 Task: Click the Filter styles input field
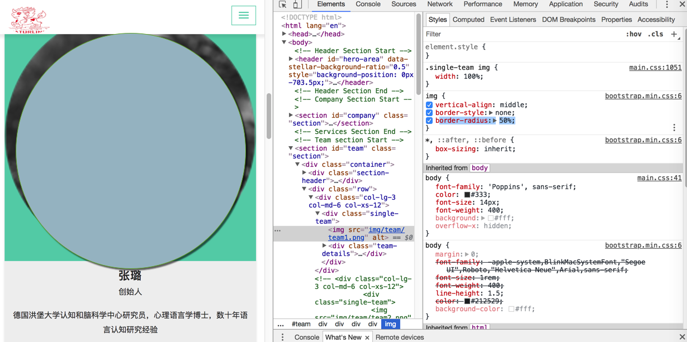coord(523,34)
